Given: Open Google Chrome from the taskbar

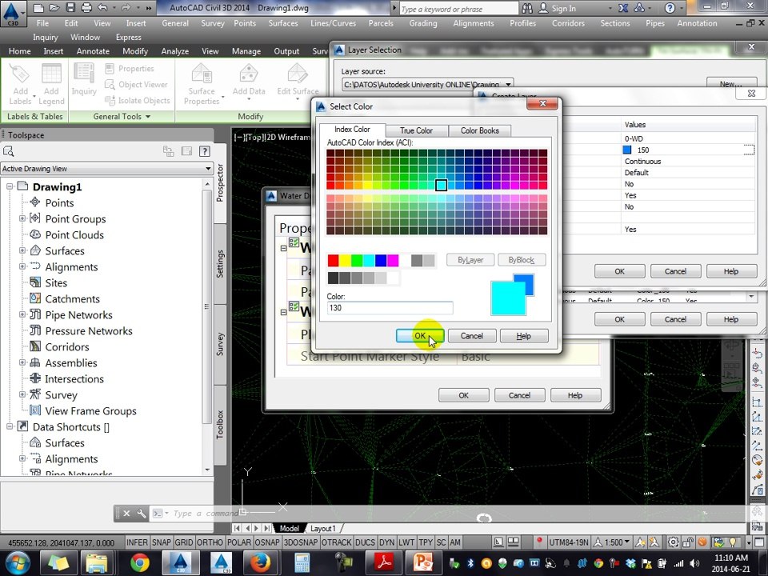Looking at the screenshot, I should click(x=139, y=562).
